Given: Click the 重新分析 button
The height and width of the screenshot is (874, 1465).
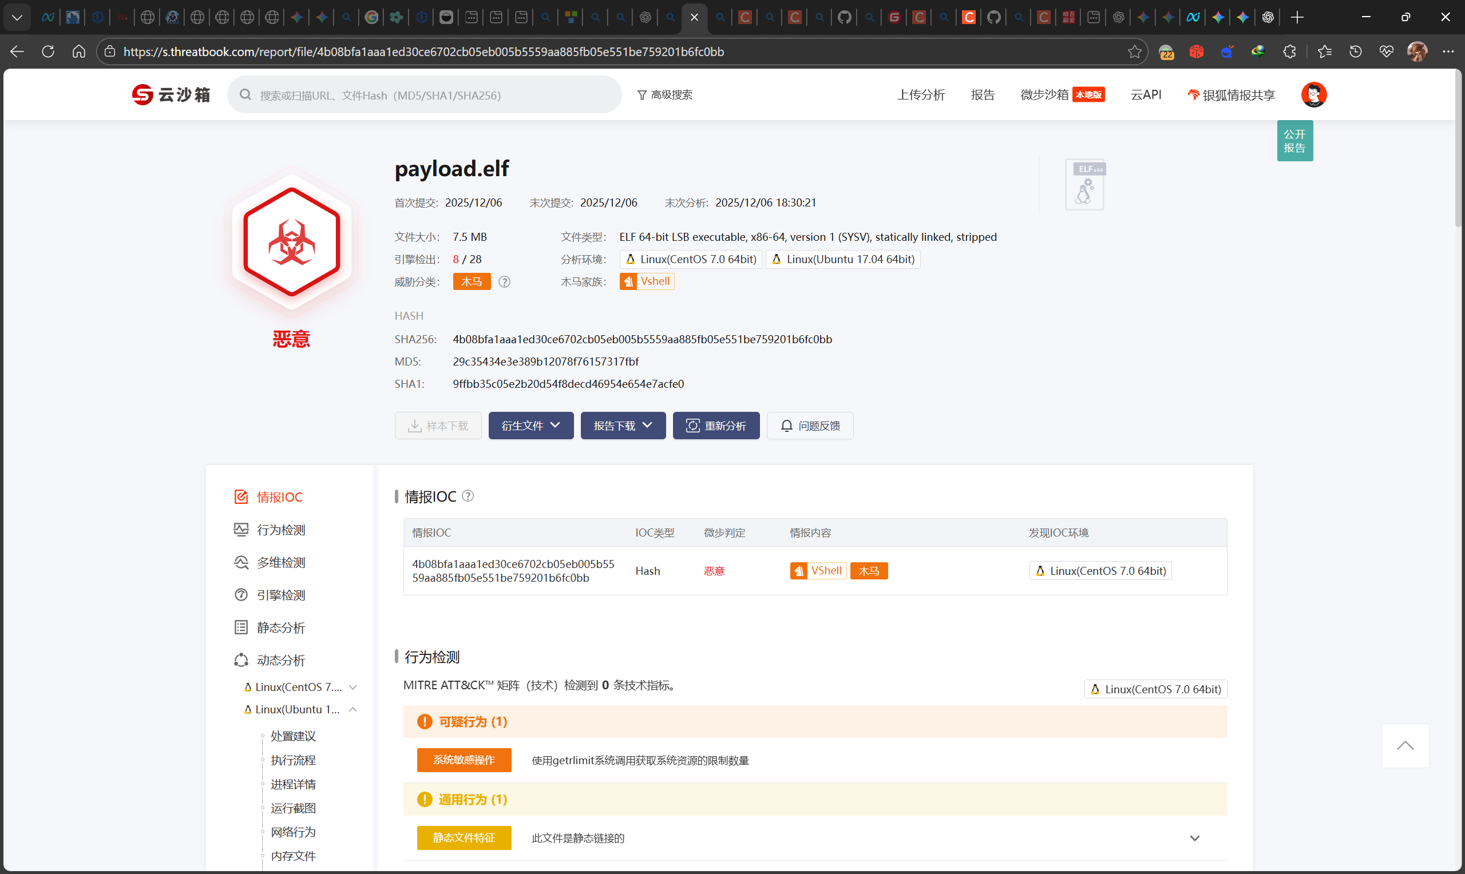Looking at the screenshot, I should click(x=716, y=425).
